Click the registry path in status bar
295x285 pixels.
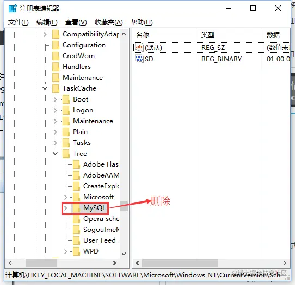point(143,275)
